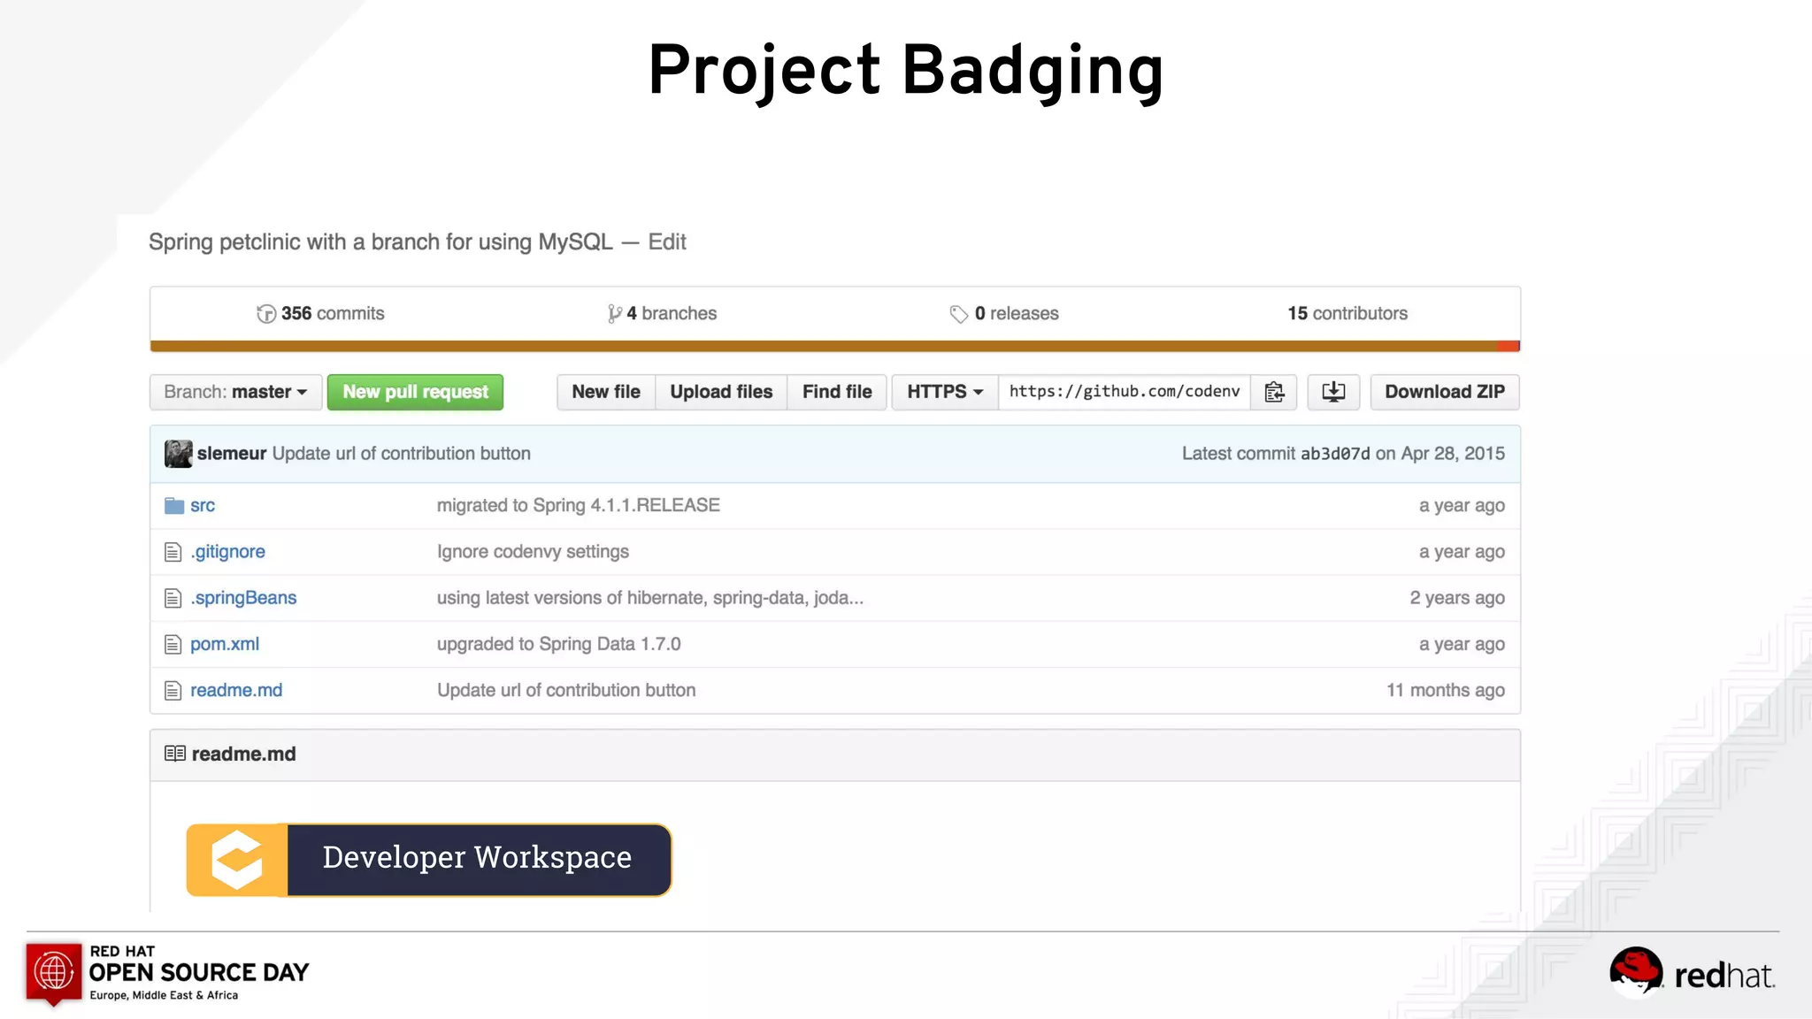Click the file icon beside .gitignore

[x=173, y=552]
